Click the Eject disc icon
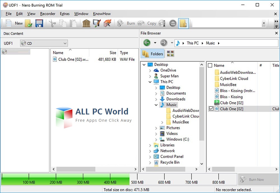The width and height of the screenshot is (280, 193). pos(173,23)
